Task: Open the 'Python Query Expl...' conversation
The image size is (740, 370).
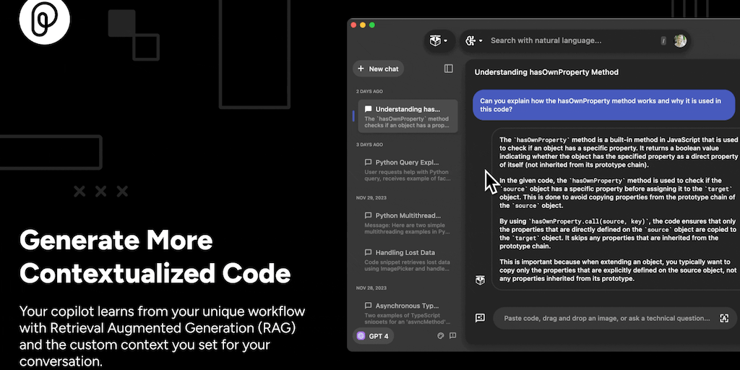Action: point(408,169)
